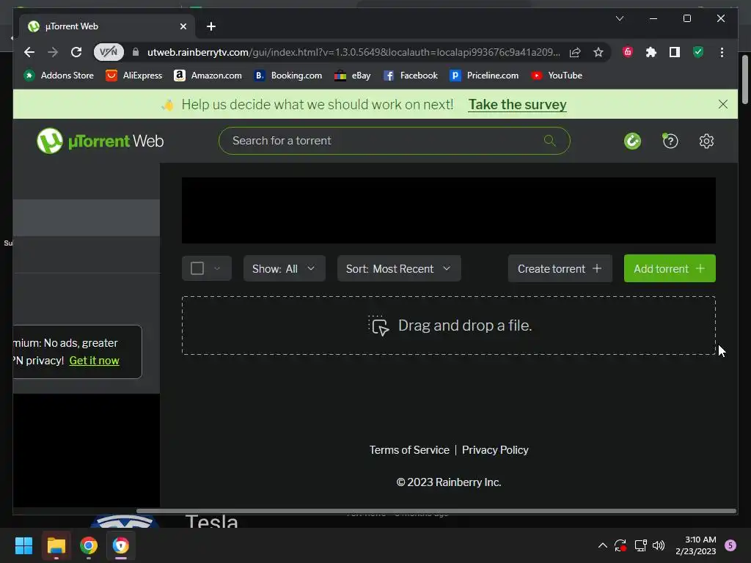Go forward in the browser
This screenshot has height=563, width=751.
[53, 52]
